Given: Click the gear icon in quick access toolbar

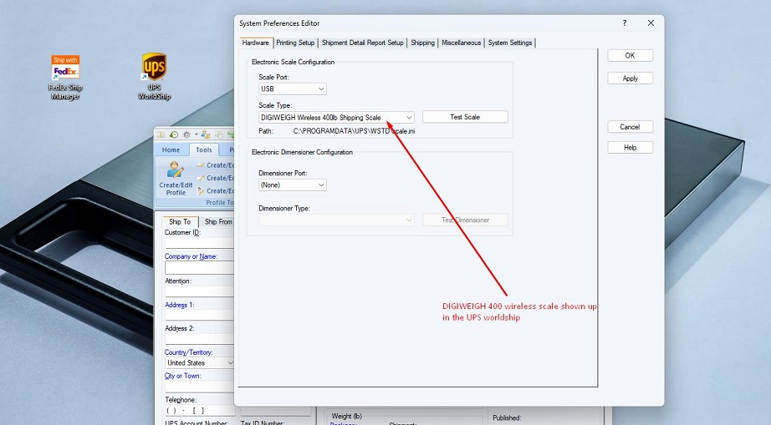Looking at the screenshot, I should (x=186, y=134).
